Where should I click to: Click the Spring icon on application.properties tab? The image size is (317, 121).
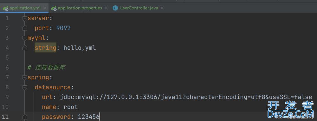pyautogui.click(x=54, y=8)
